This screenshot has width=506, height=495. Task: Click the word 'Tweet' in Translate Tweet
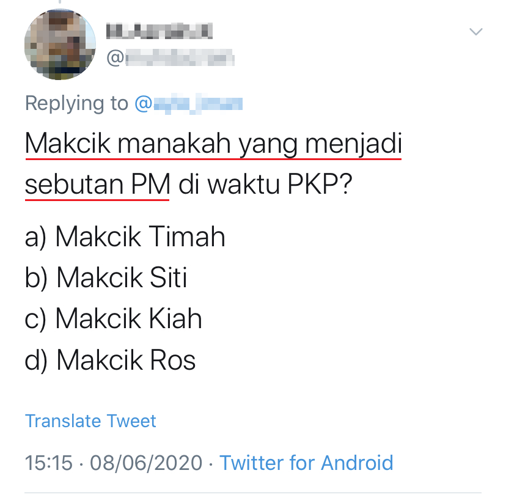[131, 420]
